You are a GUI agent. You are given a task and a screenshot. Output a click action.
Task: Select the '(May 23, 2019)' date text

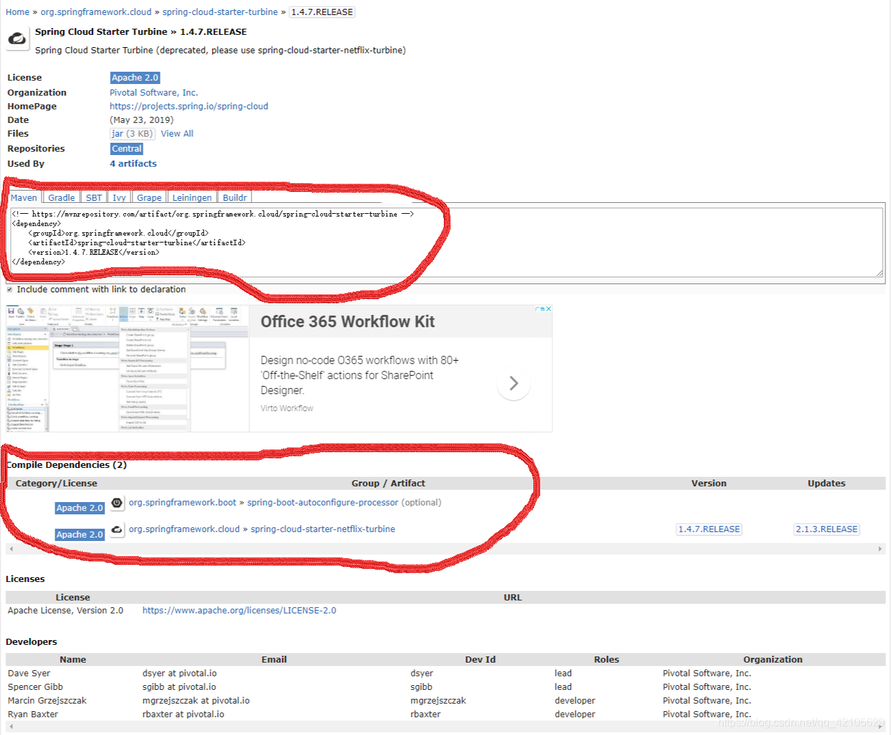[x=142, y=120]
